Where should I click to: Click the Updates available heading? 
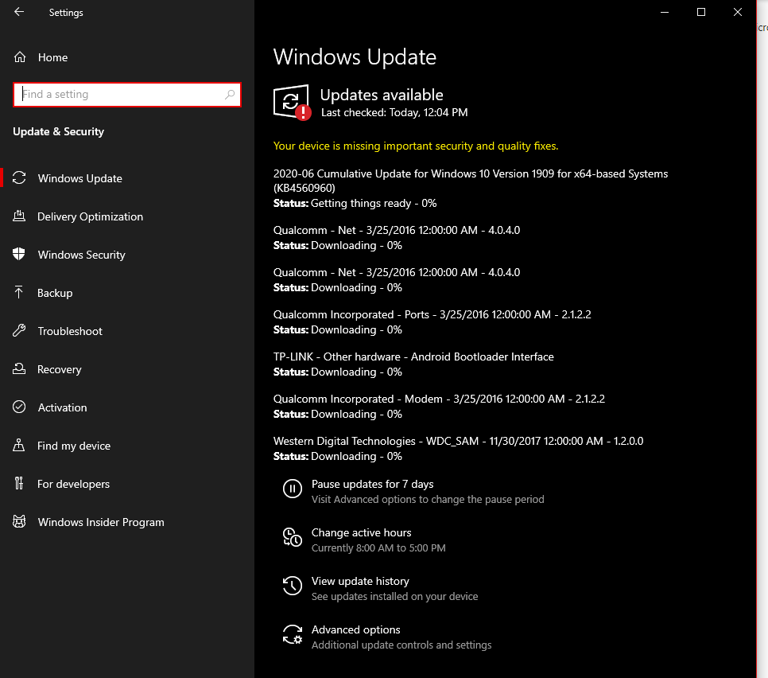pos(382,95)
